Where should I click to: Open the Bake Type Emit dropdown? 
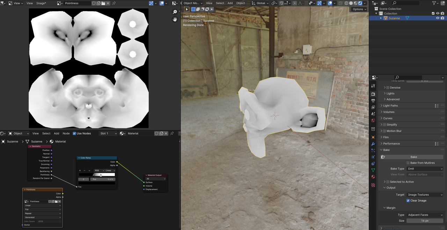click(425, 169)
